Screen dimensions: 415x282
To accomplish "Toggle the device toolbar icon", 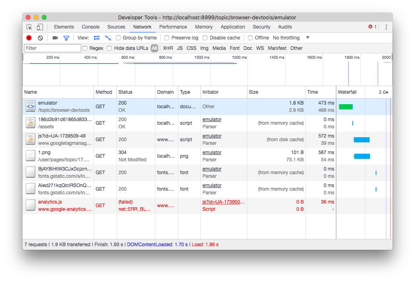I will click(40, 27).
